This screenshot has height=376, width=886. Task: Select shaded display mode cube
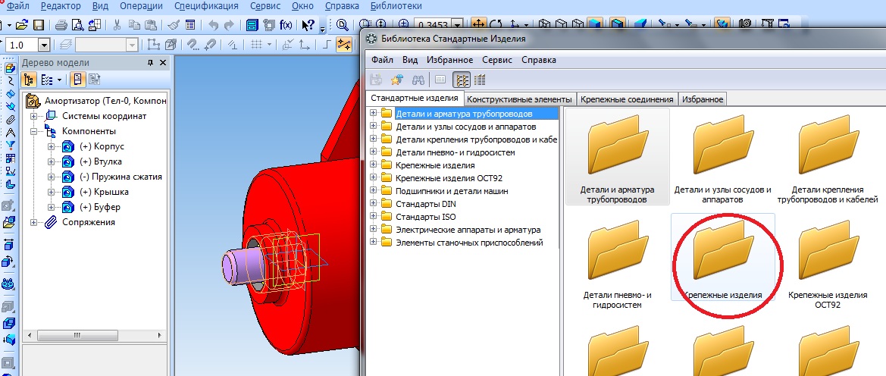tap(595, 24)
